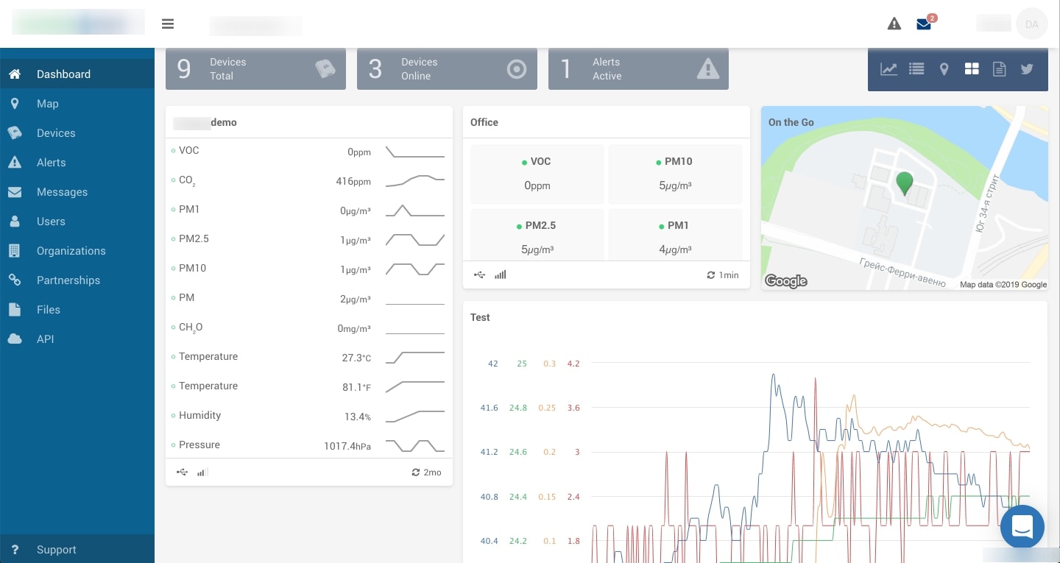
Task: Click the Devices Total card
Action: pyautogui.click(x=255, y=69)
